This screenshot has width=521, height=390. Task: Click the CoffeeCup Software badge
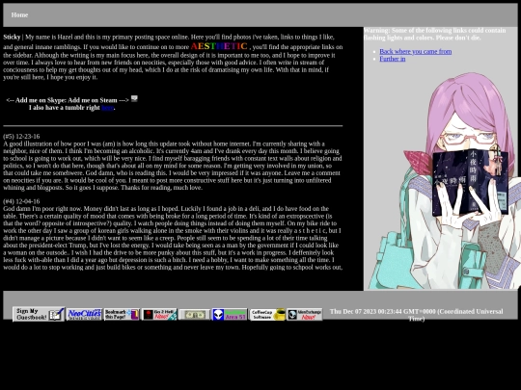[x=267, y=314]
